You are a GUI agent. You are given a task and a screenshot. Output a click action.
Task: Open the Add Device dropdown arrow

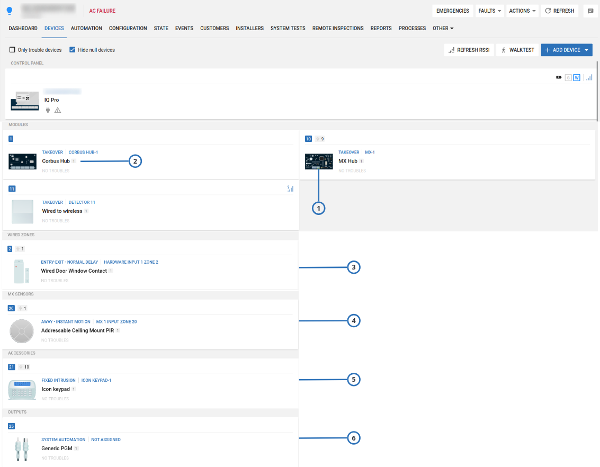586,50
